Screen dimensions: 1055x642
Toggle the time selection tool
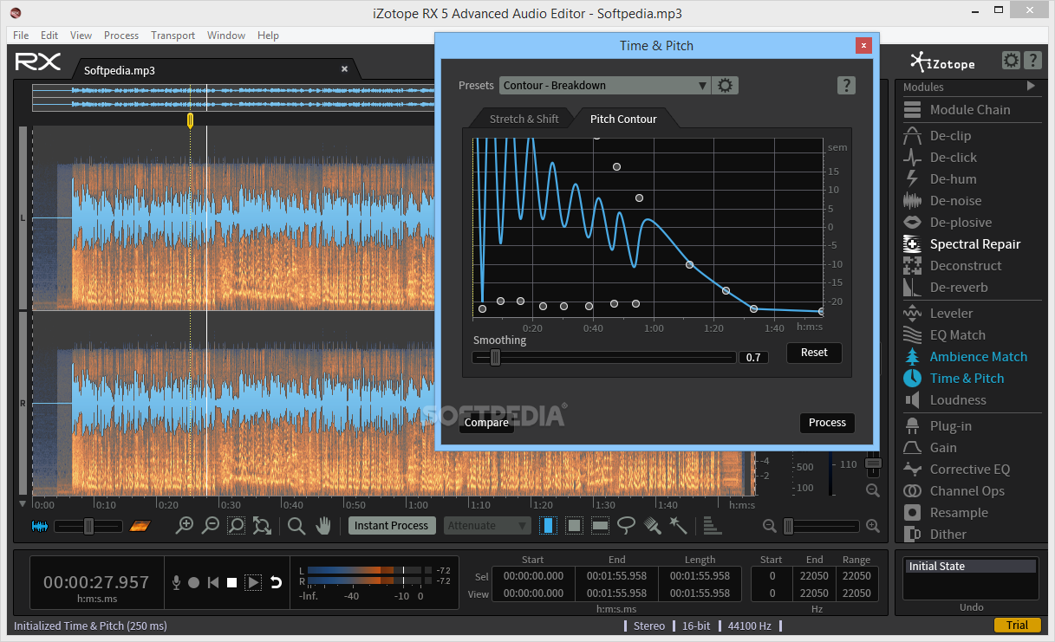pos(548,525)
